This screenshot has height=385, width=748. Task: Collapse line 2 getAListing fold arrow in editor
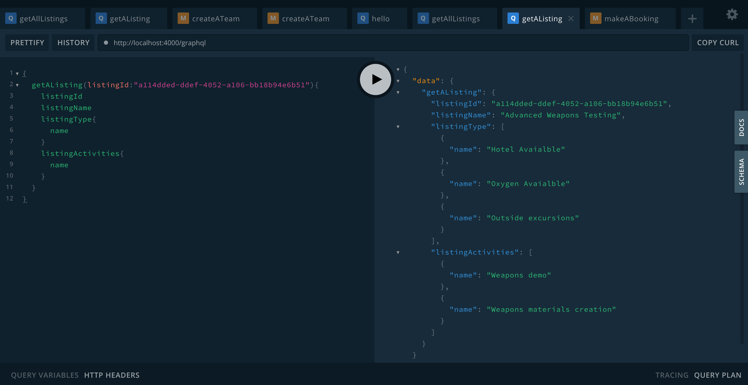point(17,85)
